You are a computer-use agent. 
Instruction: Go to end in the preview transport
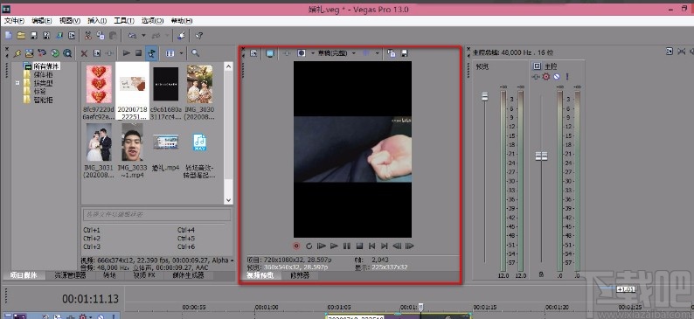(x=385, y=246)
